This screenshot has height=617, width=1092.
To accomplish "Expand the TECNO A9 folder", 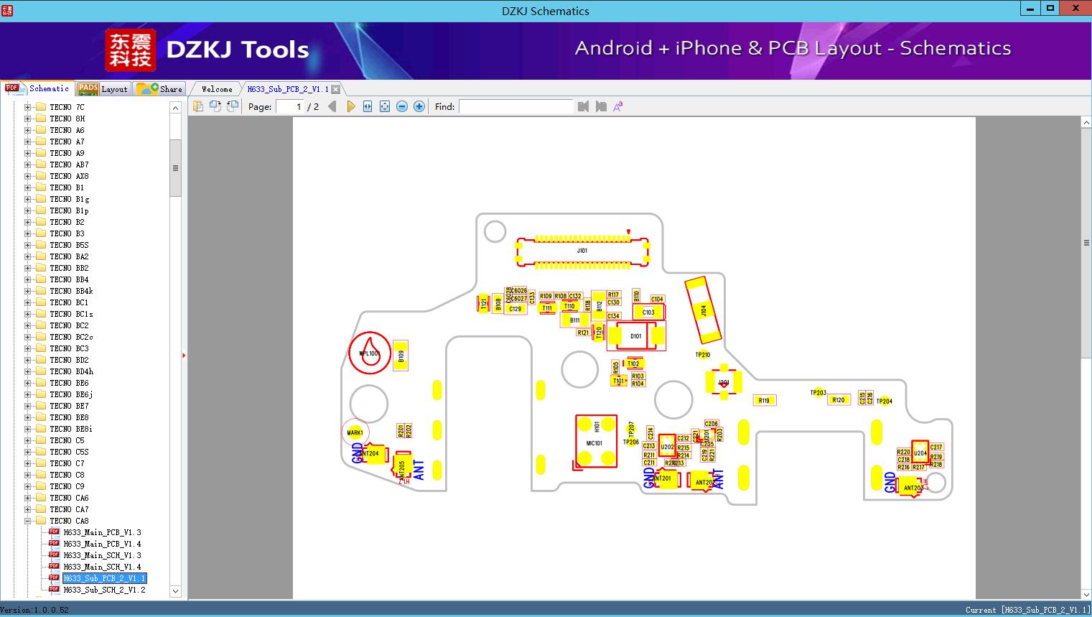I will coord(28,153).
